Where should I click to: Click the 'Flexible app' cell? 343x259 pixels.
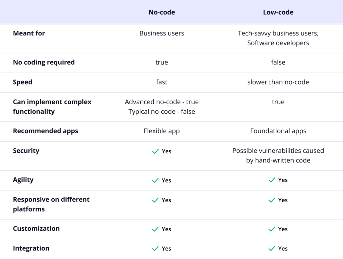pos(162,131)
